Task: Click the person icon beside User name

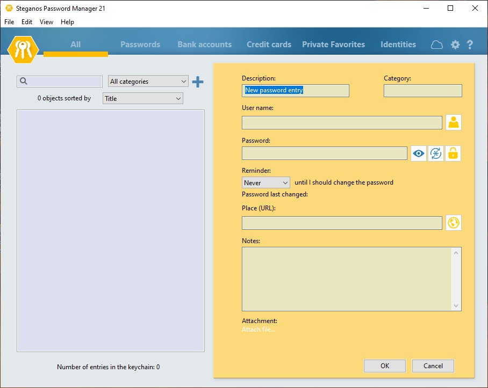Action: coord(453,122)
